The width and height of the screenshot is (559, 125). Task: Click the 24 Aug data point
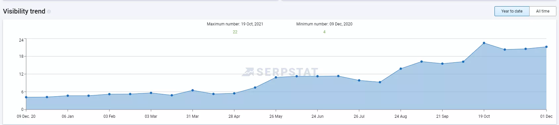[401, 69]
